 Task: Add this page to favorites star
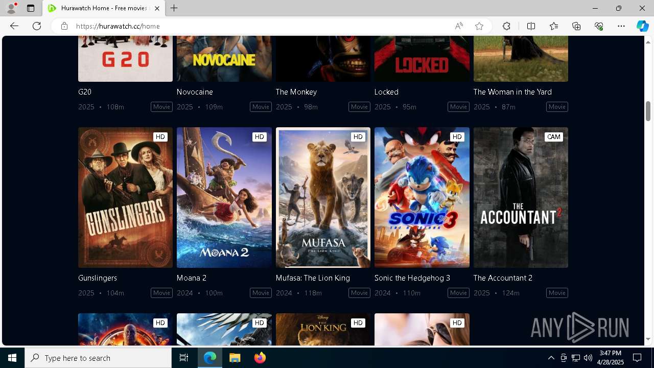pos(479,26)
